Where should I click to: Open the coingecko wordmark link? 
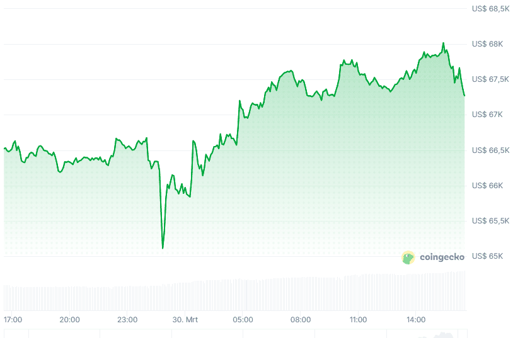pyautogui.click(x=442, y=257)
